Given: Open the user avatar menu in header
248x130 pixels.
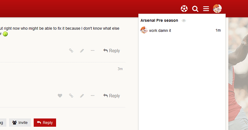Looking at the screenshot, I should (217, 9).
